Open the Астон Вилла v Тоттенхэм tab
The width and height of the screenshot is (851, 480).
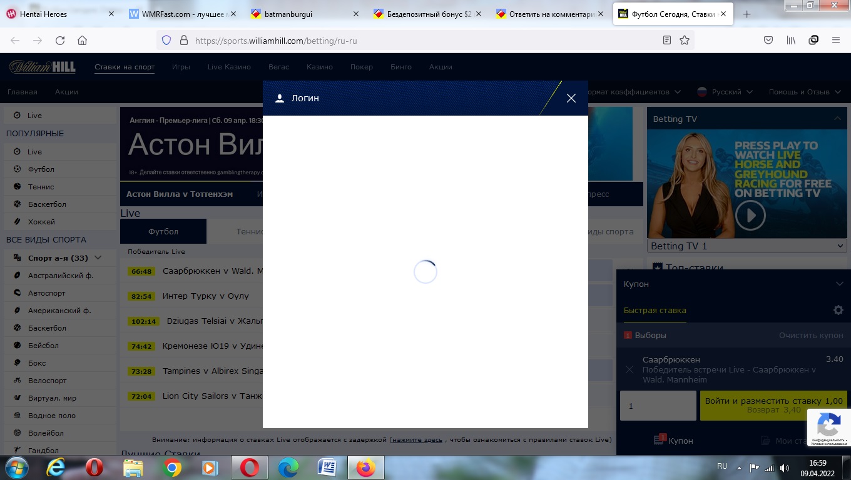tap(180, 194)
